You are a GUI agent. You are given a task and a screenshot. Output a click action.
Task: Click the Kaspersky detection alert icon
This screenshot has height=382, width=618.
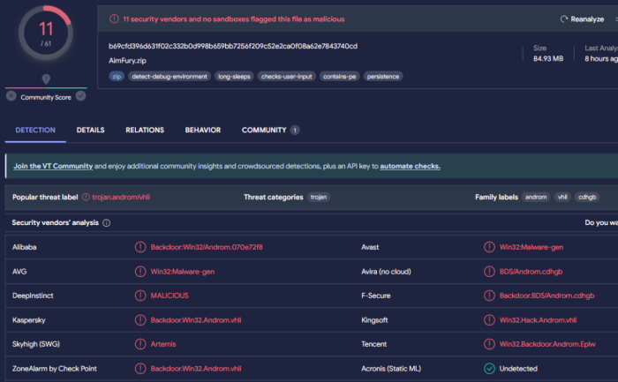[140, 320]
